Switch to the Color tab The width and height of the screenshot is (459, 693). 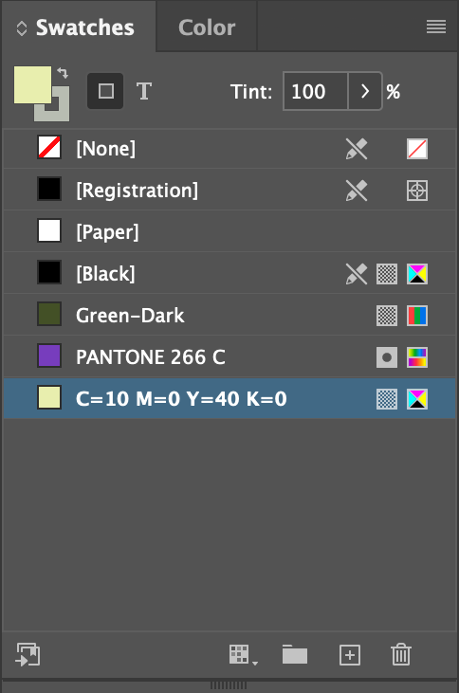[x=207, y=27]
